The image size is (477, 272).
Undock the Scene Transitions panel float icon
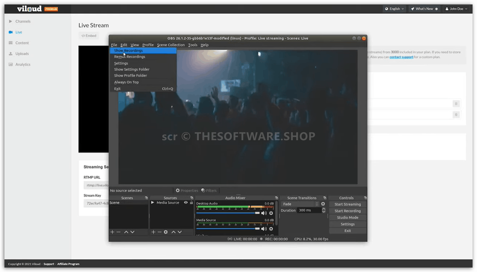325,198
